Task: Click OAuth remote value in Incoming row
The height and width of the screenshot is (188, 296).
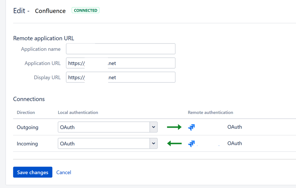Action: pos(235,143)
